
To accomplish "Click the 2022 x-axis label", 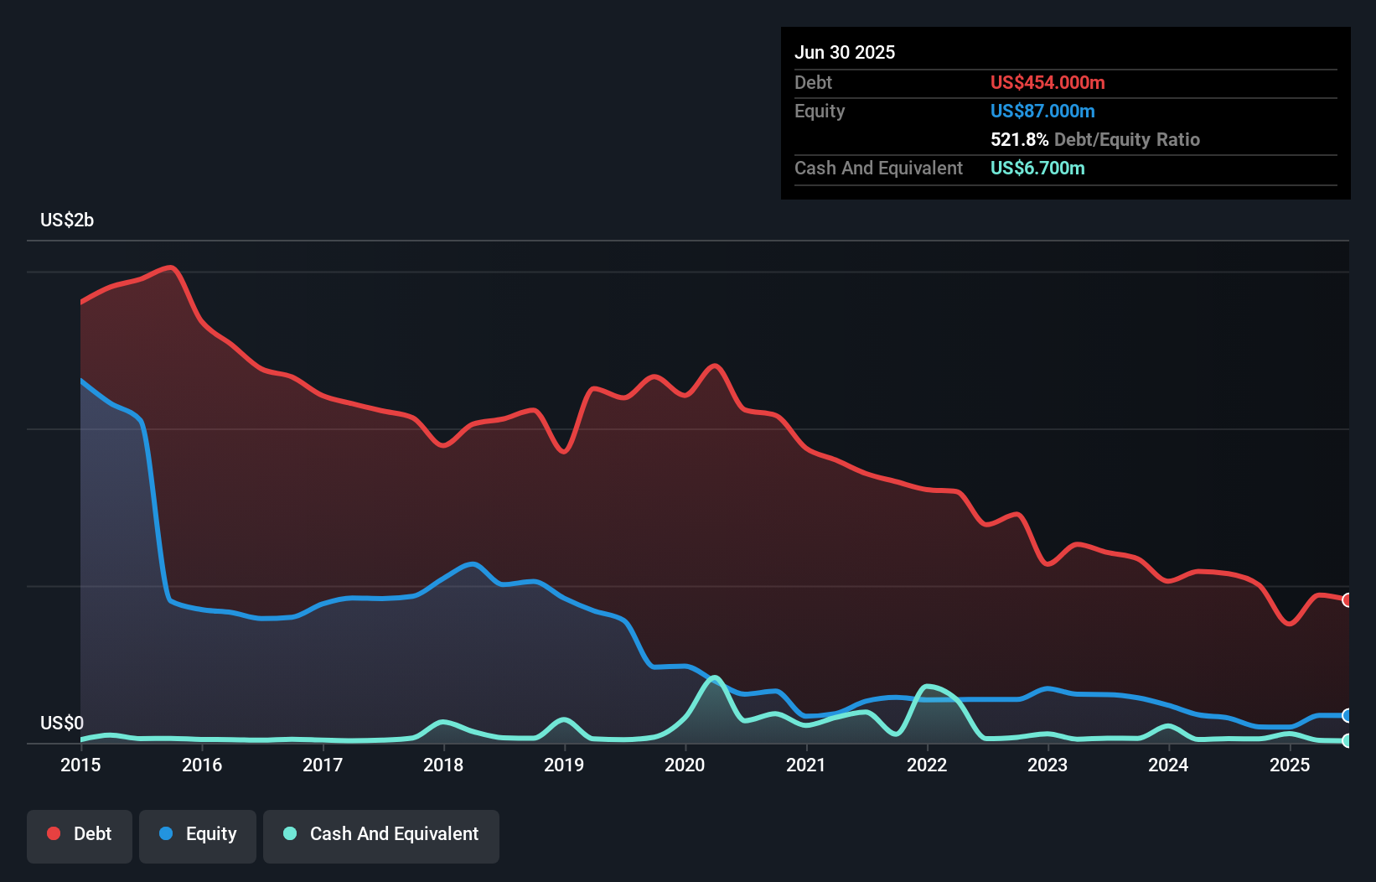I will (927, 765).
